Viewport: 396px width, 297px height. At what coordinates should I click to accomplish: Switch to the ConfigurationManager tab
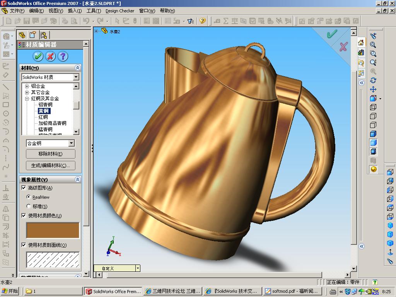tap(44, 34)
